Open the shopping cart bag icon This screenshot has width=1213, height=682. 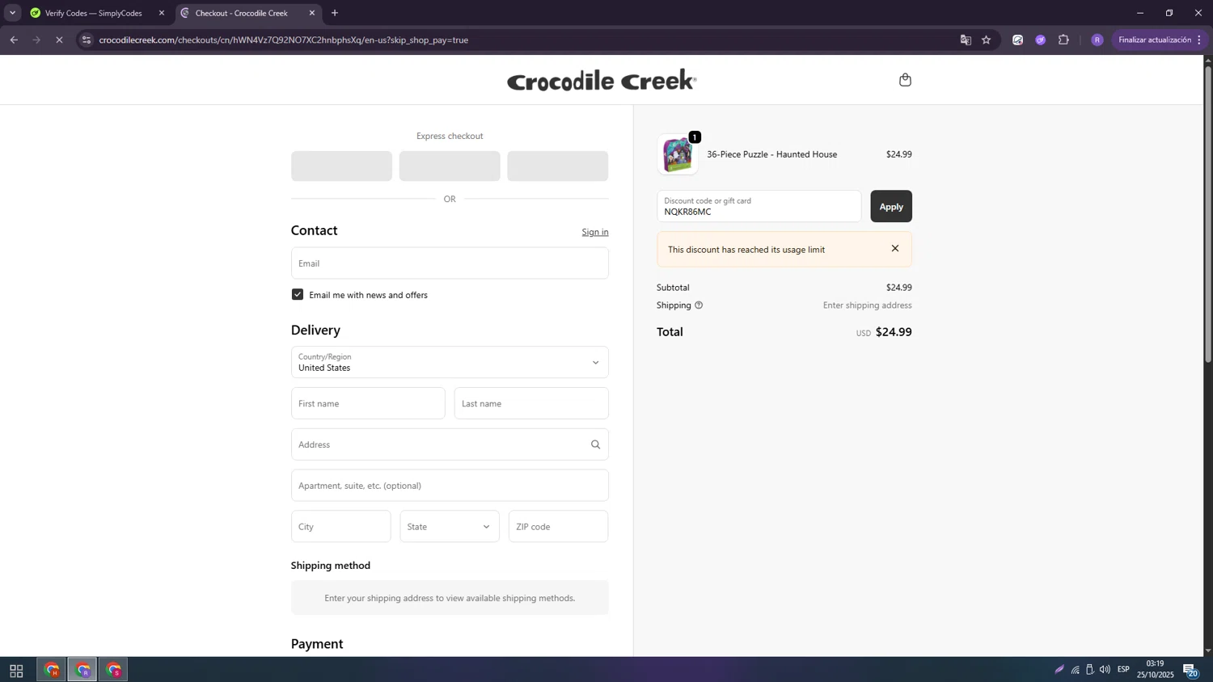click(905, 79)
